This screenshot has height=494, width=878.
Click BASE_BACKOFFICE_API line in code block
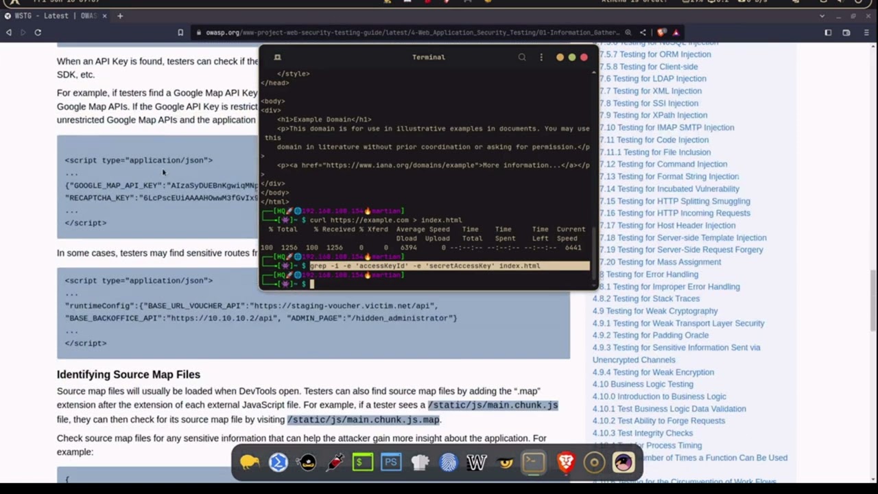tap(261, 318)
